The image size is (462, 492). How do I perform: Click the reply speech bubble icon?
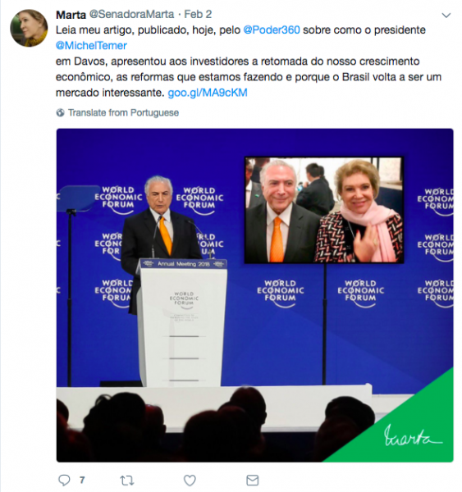coord(64,480)
